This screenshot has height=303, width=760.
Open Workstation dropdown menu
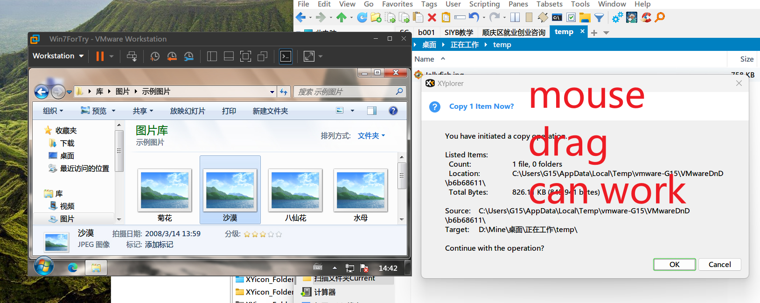(x=58, y=56)
